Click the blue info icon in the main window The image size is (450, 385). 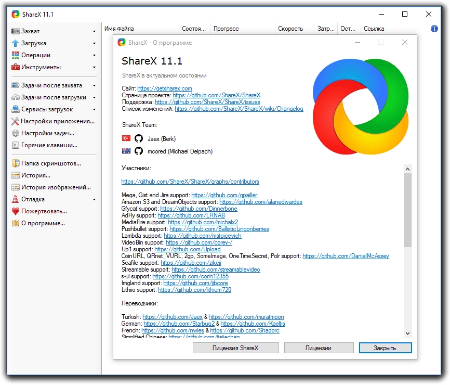pyautogui.click(x=434, y=29)
